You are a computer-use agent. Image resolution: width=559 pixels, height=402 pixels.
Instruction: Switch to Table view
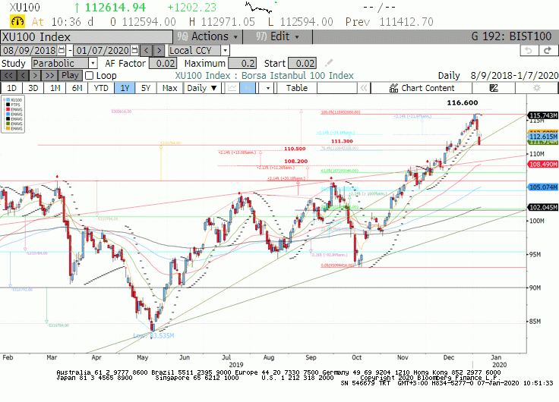pyautogui.click(x=297, y=88)
